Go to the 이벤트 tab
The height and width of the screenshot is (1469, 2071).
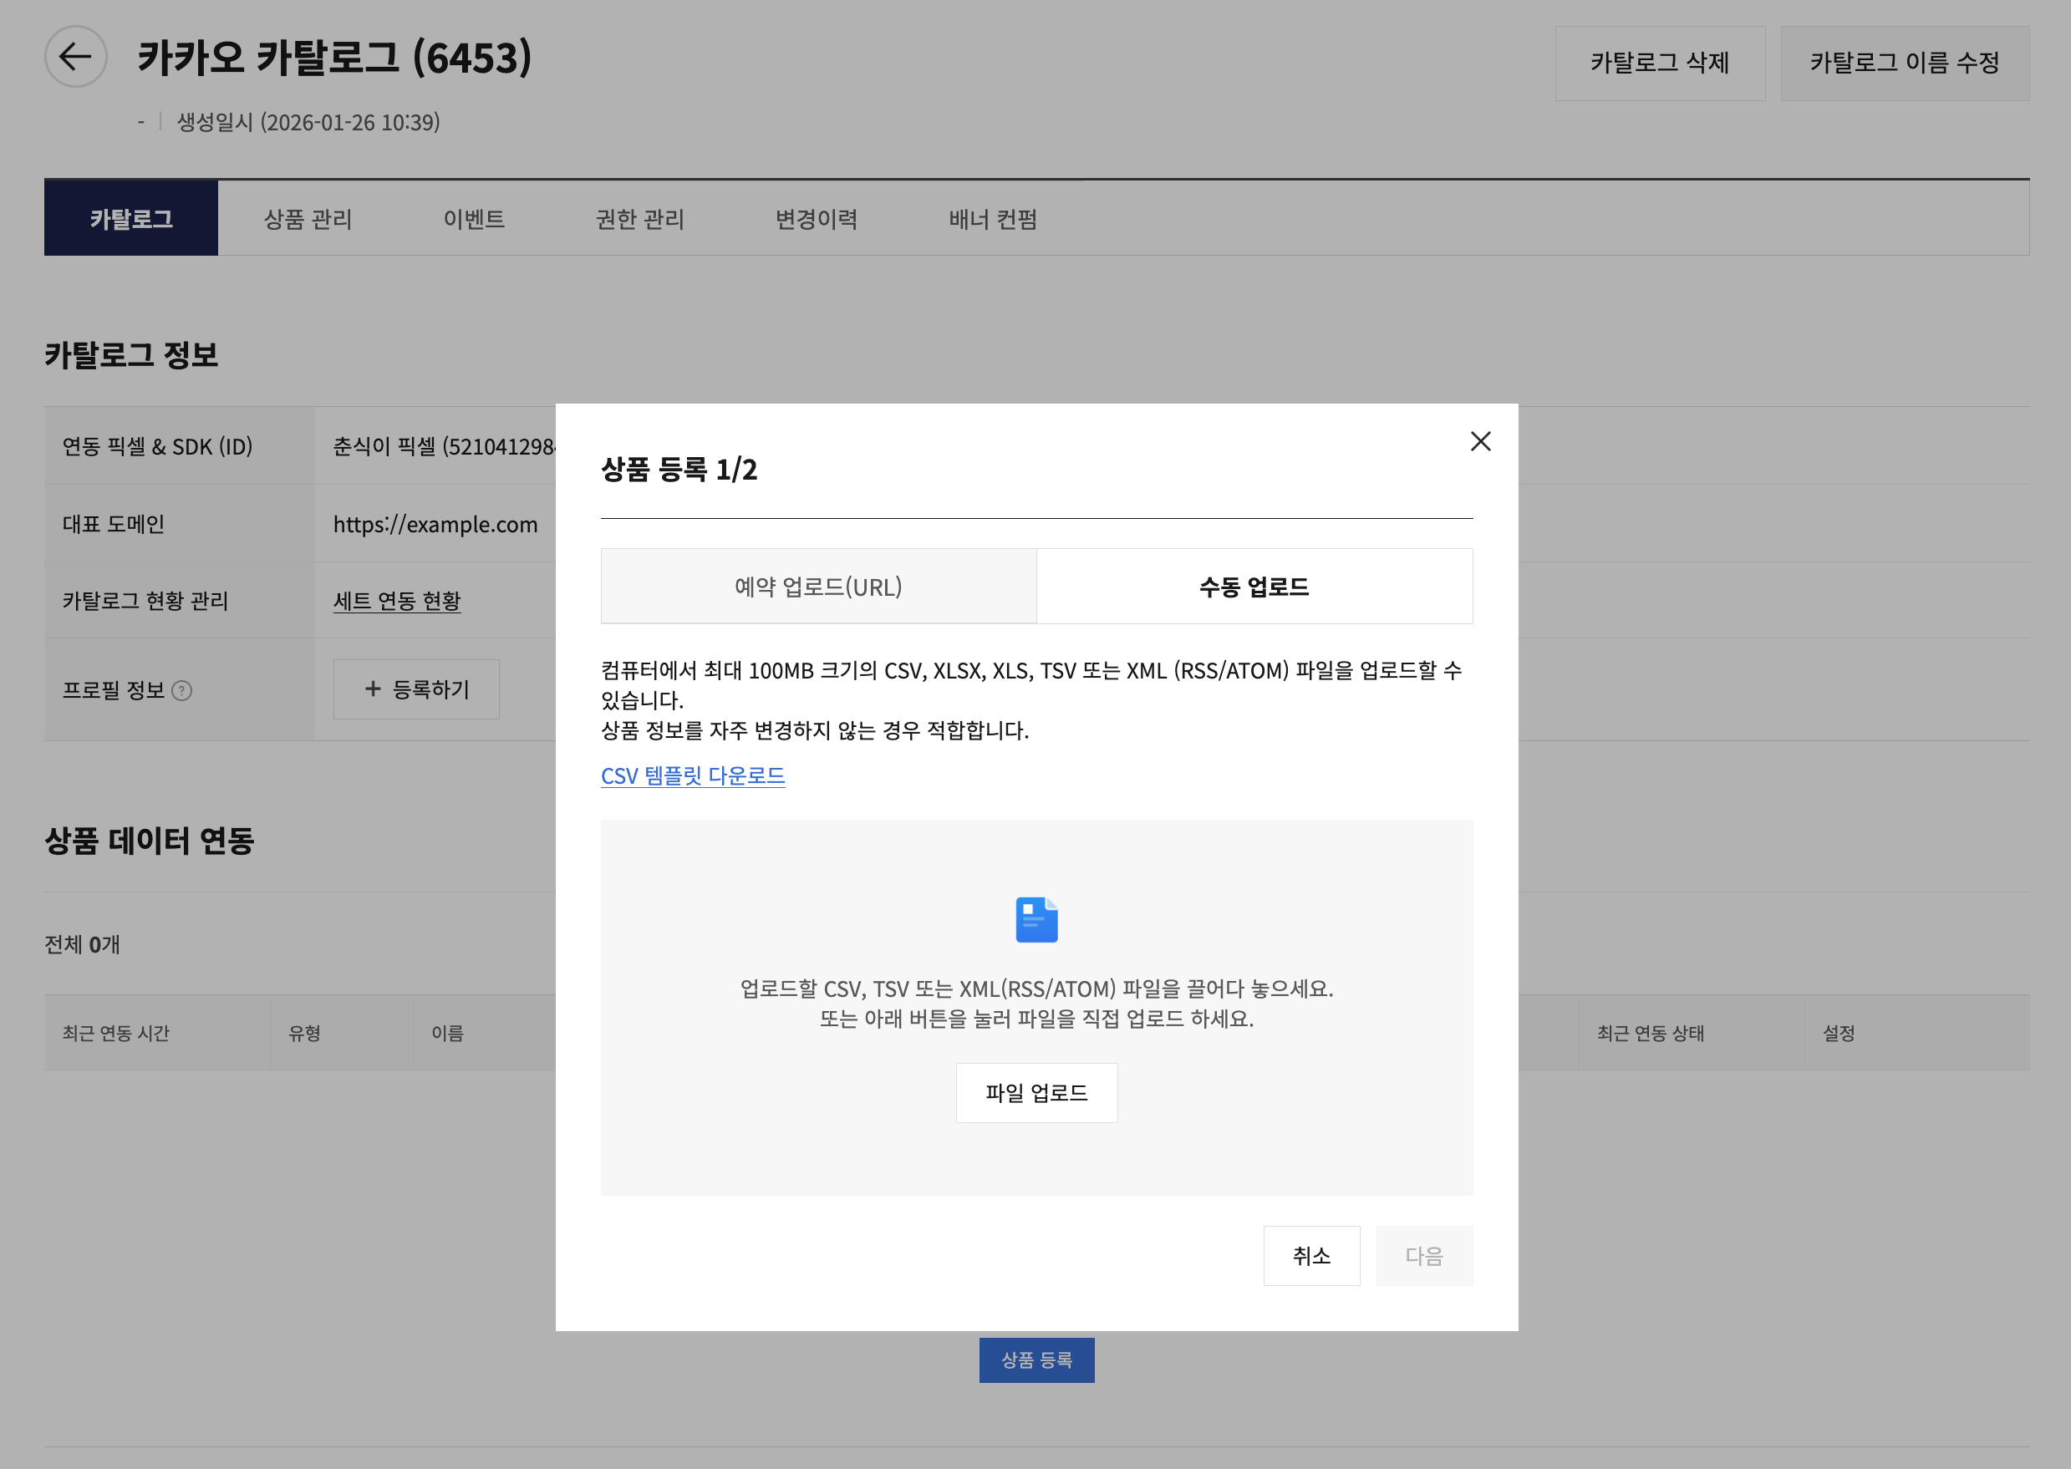(x=473, y=219)
